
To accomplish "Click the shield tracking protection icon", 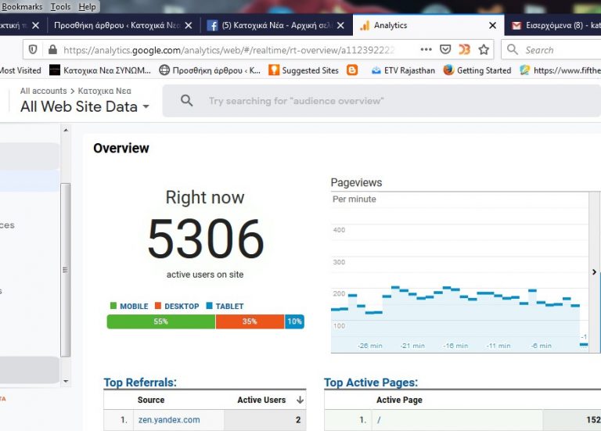I will pos(33,49).
